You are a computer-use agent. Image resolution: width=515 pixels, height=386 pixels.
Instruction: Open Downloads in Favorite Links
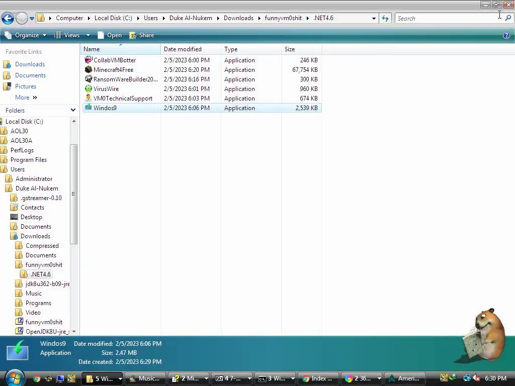pos(30,64)
